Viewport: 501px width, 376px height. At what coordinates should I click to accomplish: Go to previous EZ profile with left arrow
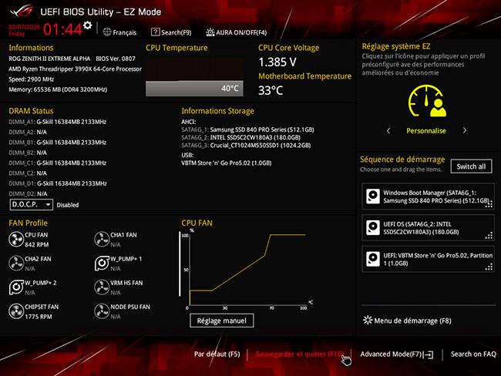(x=388, y=131)
